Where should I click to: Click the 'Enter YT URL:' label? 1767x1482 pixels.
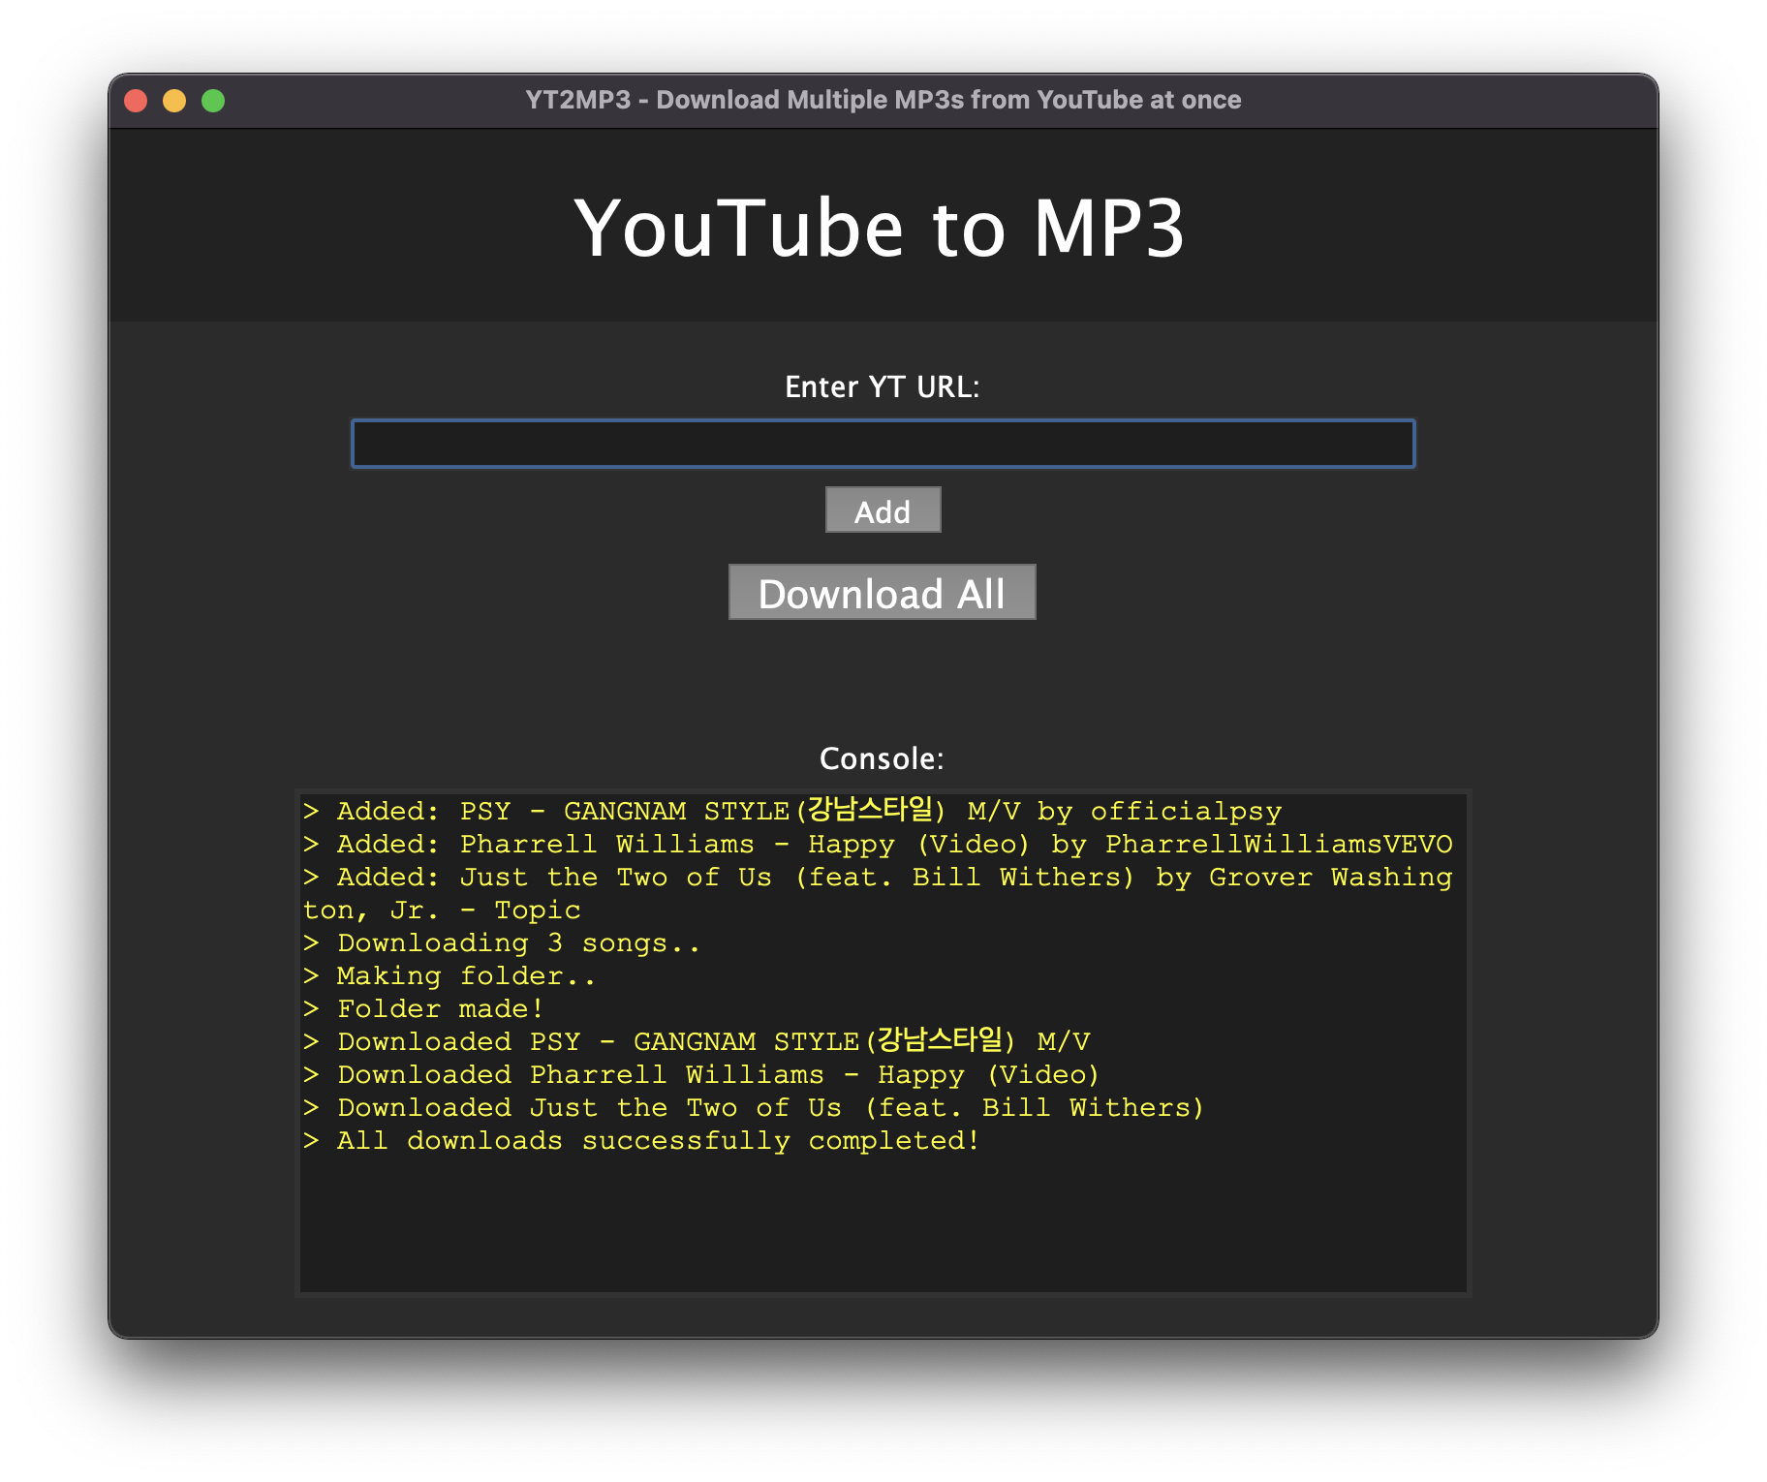(883, 386)
